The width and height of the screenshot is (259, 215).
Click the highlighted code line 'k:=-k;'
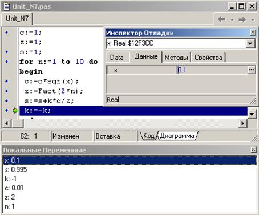[x=133, y=111]
